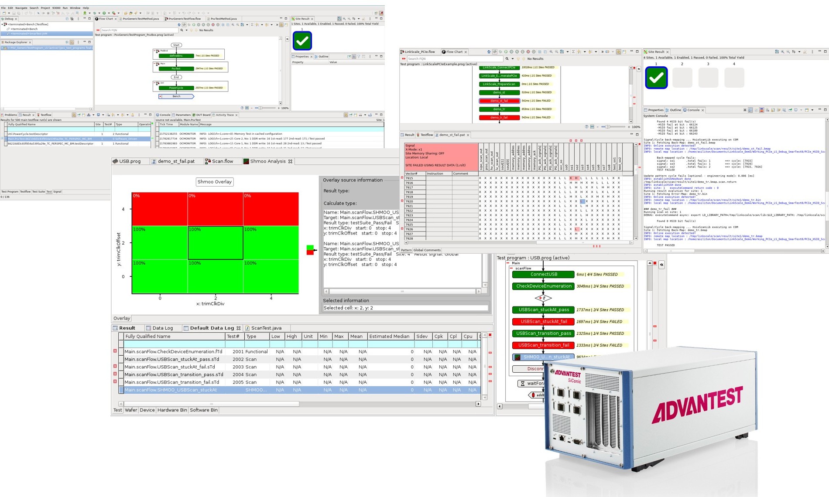Expand the terminated Bench Testflow tree node
Image resolution: width=829 pixels, height=497 pixels.
(3, 24)
